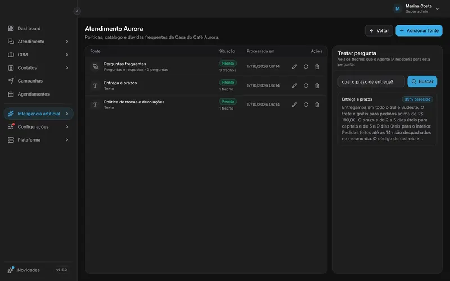Edit the Perguntas frequentes source

tap(295, 66)
